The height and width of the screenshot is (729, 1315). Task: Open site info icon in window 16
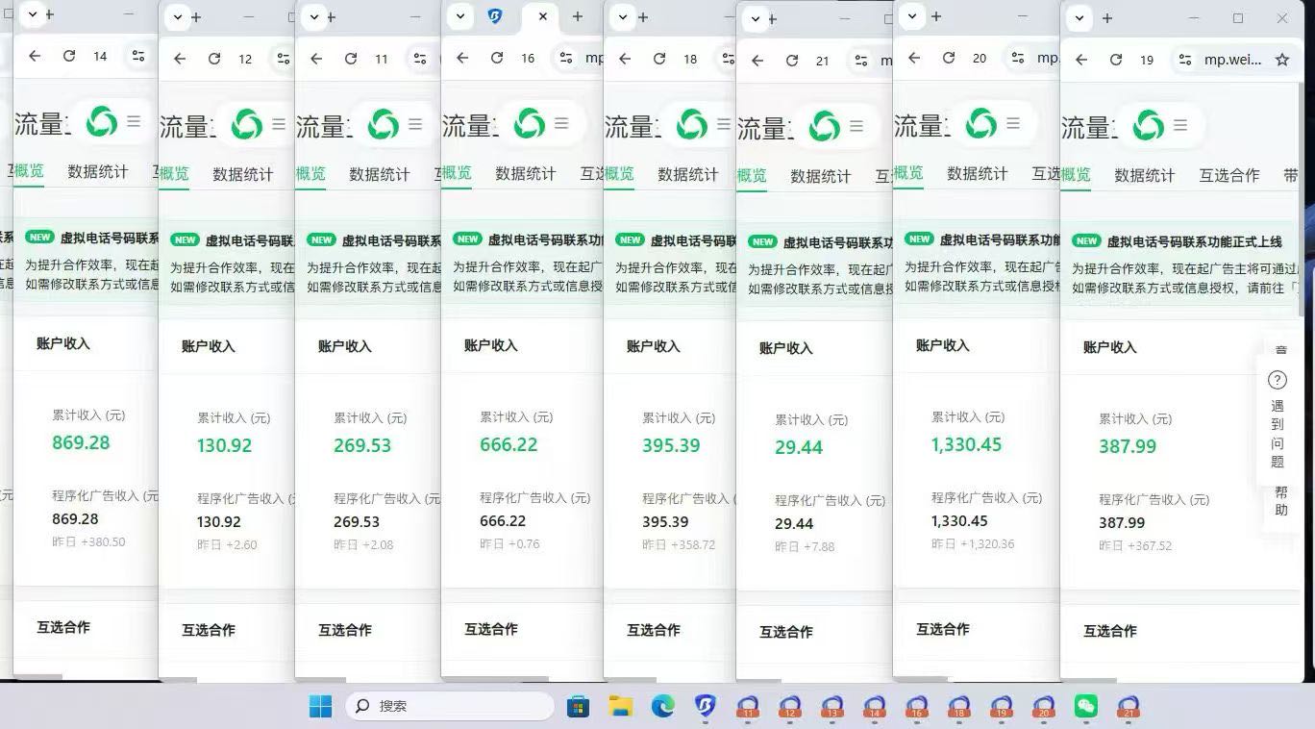coord(566,58)
